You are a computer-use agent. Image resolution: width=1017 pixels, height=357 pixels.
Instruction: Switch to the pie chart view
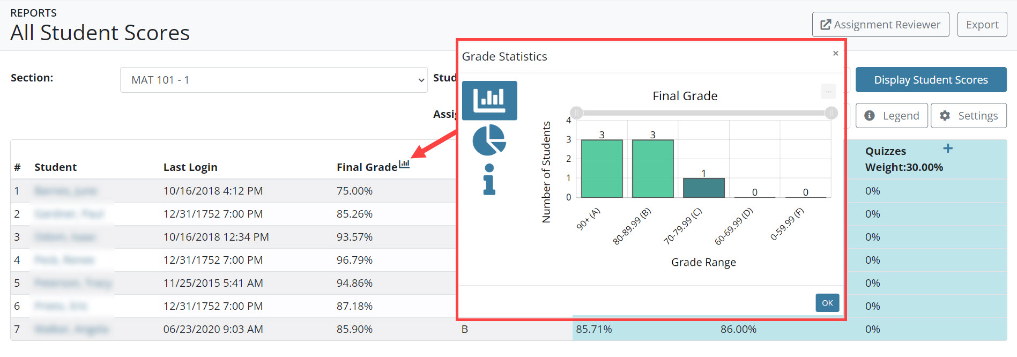[488, 140]
